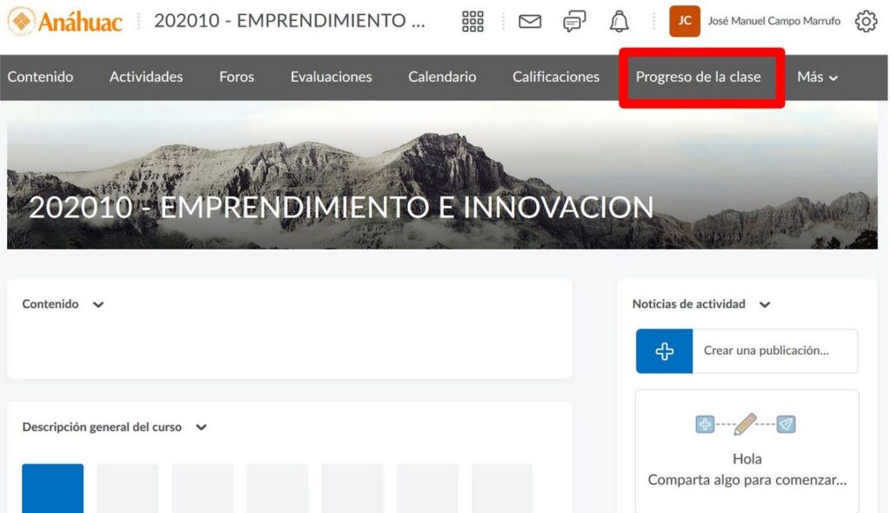
Task: Click the JC user avatar
Action: click(x=685, y=22)
